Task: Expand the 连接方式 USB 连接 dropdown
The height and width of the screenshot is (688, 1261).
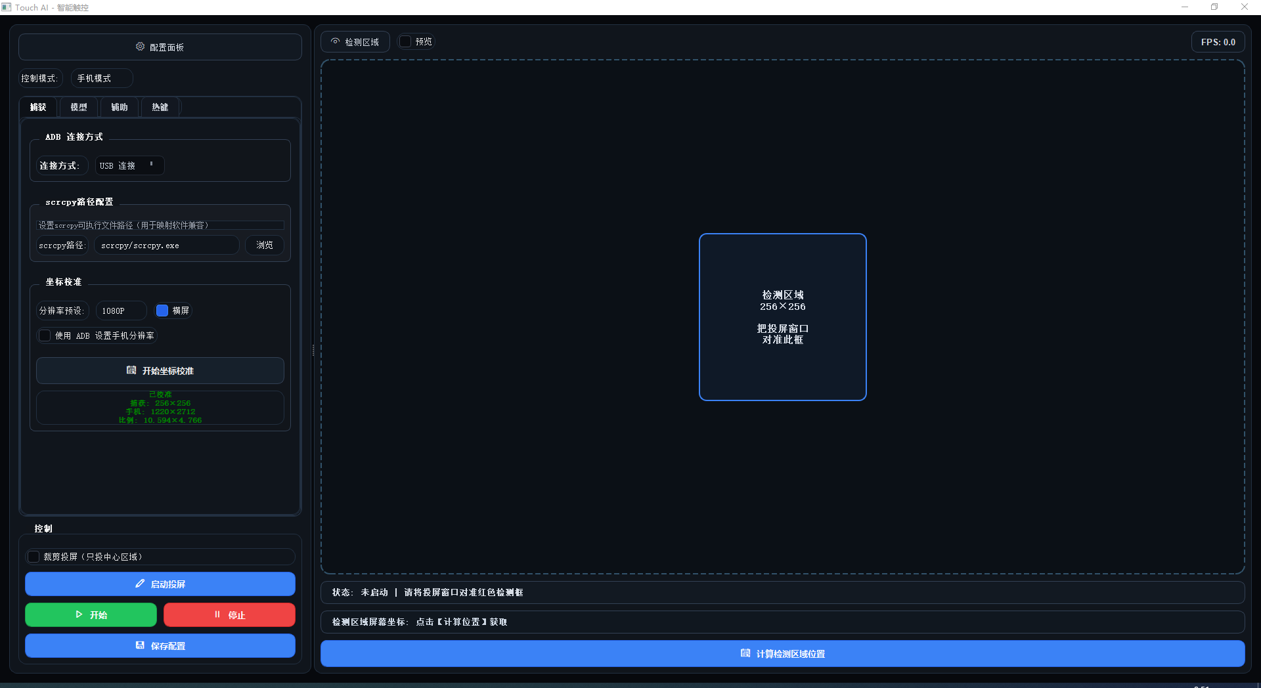Action: click(x=129, y=165)
